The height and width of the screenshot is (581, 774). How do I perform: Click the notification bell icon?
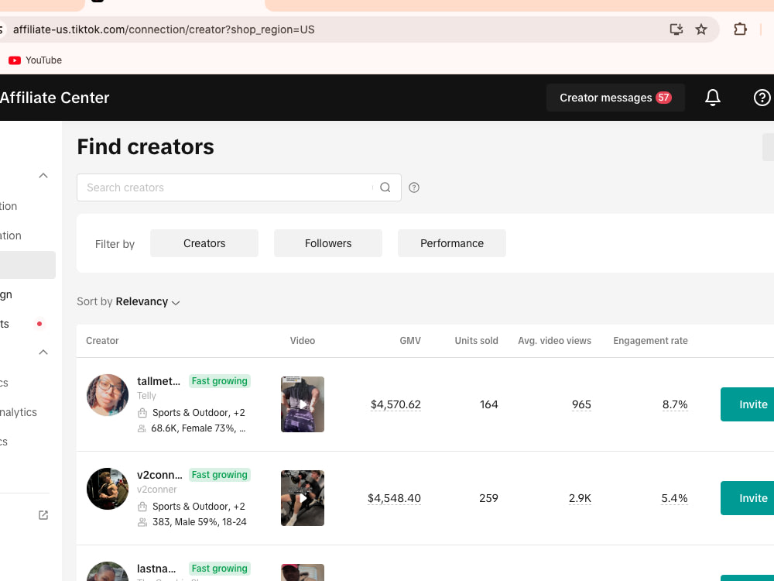[x=712, y=98]
